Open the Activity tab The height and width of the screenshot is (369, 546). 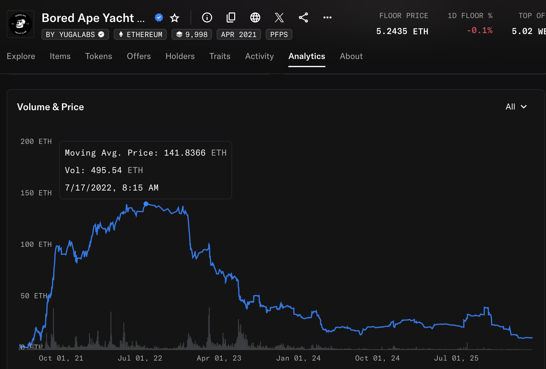(259, 56)
